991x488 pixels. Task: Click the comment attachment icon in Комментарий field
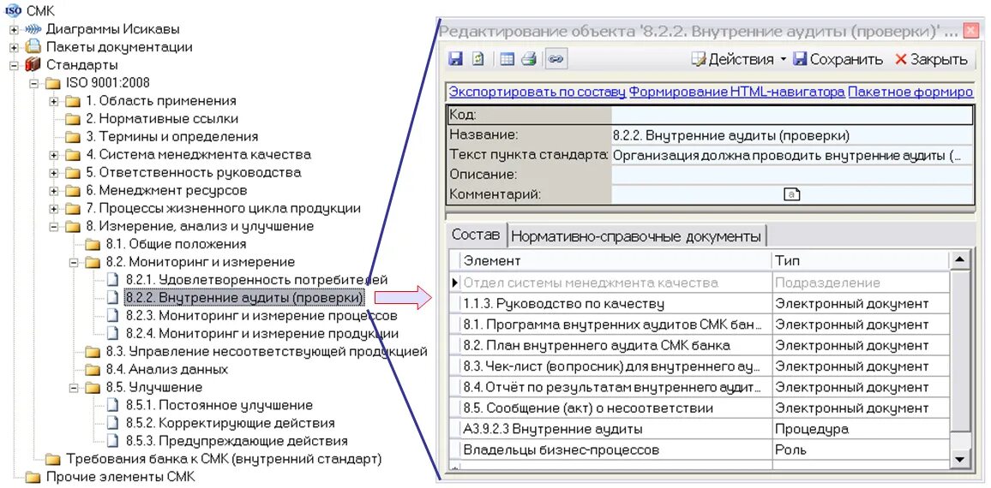click(x=791, y=194)
